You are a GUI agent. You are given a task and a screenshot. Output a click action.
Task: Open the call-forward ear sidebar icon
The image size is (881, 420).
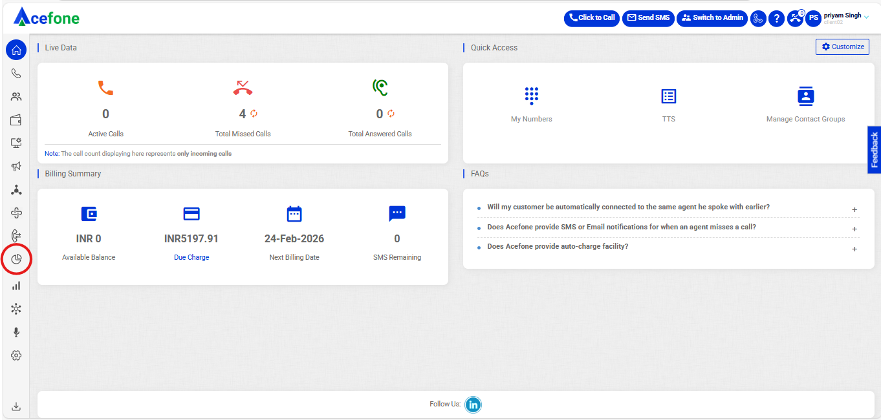pyautogui.click(x=16, y=236)
